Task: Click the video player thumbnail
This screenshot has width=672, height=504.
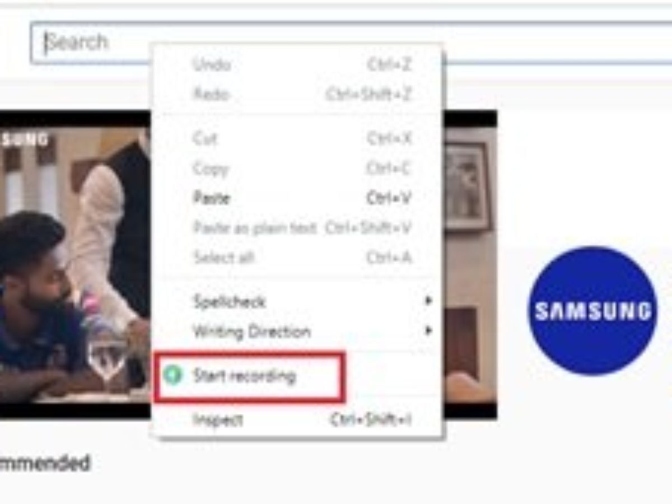Action: 248,264
